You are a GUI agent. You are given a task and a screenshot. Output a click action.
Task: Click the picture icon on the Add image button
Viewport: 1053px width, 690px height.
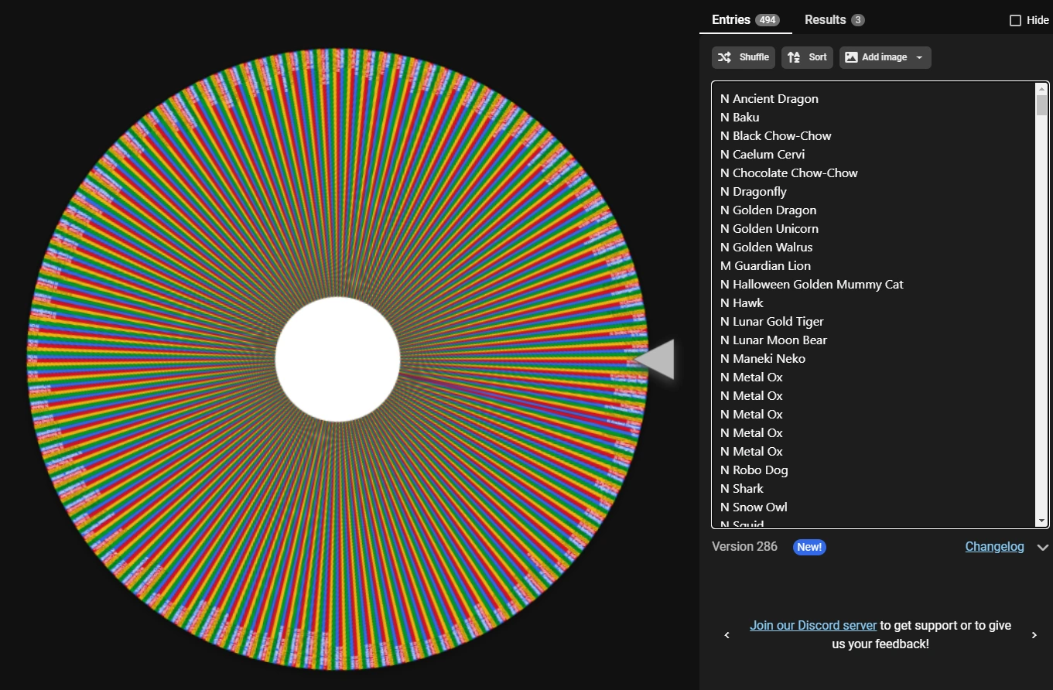click(x=851, y=56)
